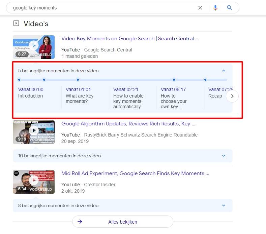Click the Video's section heading
The height and width of the screenshot is (234, 266).
tap(36, 24)
